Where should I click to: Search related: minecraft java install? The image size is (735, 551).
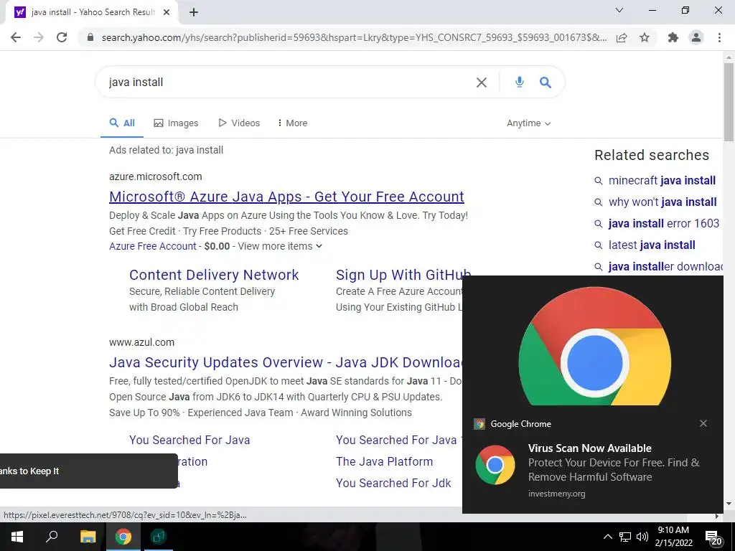pyautogui.click(x=662, y=180)
